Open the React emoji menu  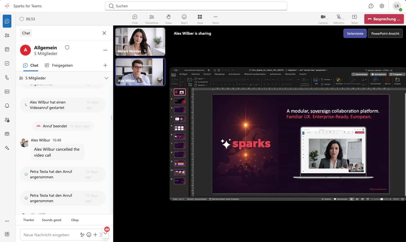click(184, 19)
